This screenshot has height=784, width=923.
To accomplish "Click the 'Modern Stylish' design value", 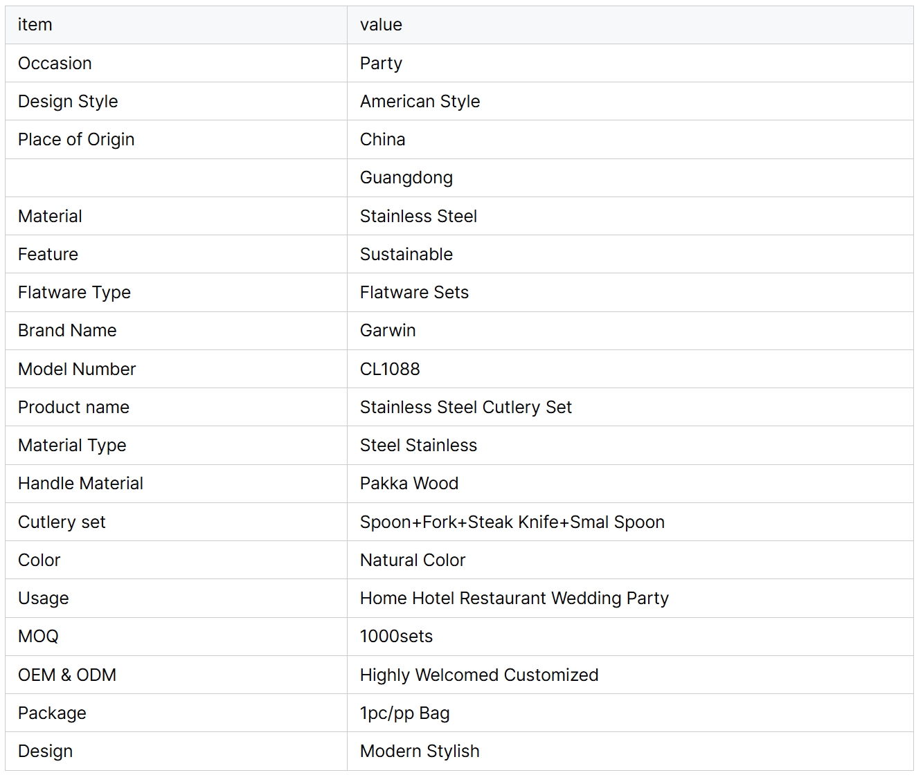I will 420,751.
